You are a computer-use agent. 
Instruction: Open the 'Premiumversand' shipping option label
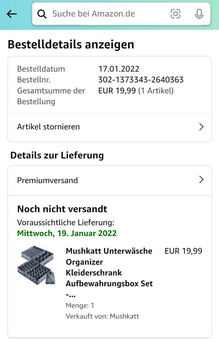(47, 180)
